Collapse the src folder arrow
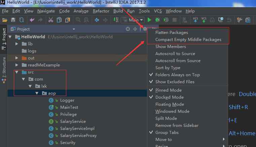 [17, 72]
